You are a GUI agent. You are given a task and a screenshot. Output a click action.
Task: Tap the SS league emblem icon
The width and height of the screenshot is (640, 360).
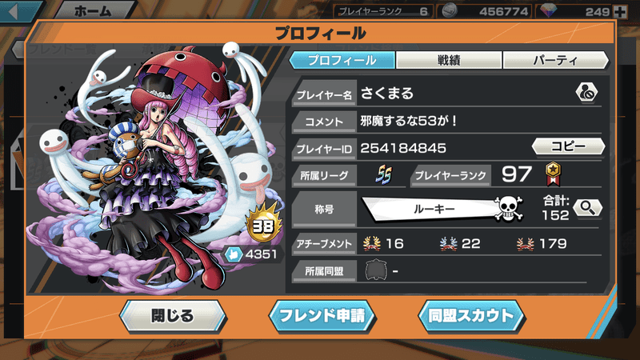click(383, 175)
